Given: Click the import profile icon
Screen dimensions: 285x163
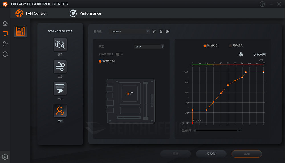Looking at the screenshot, I should pos(167,31).
